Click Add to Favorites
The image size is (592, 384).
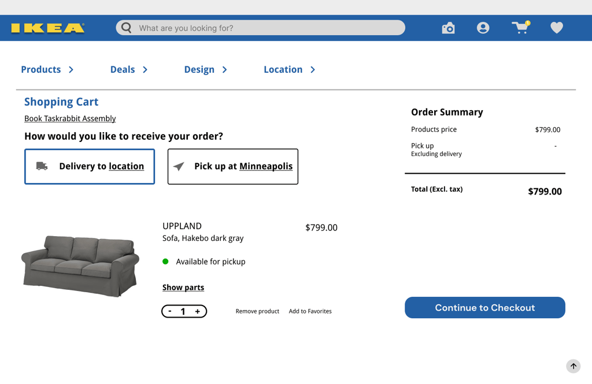(310, 311)
